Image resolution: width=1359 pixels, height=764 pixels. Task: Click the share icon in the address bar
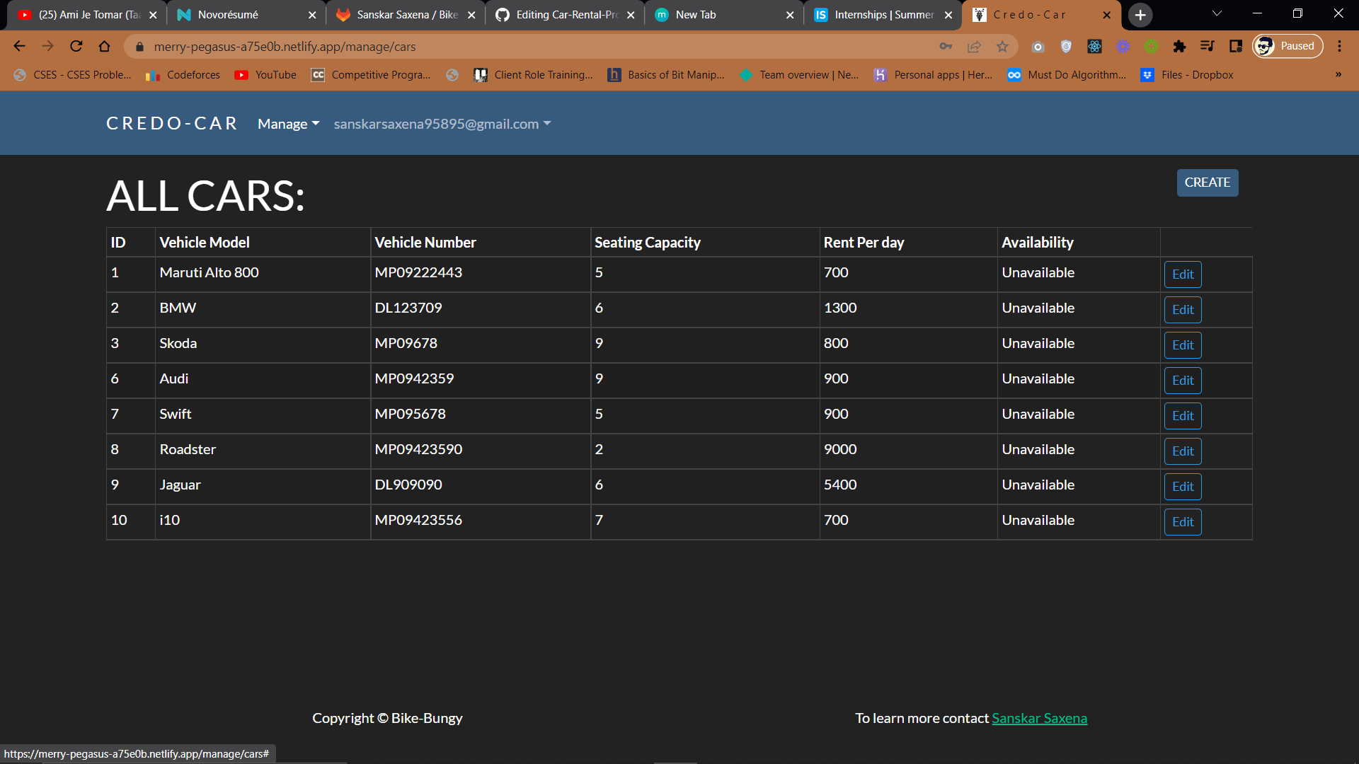click(974, 46)
